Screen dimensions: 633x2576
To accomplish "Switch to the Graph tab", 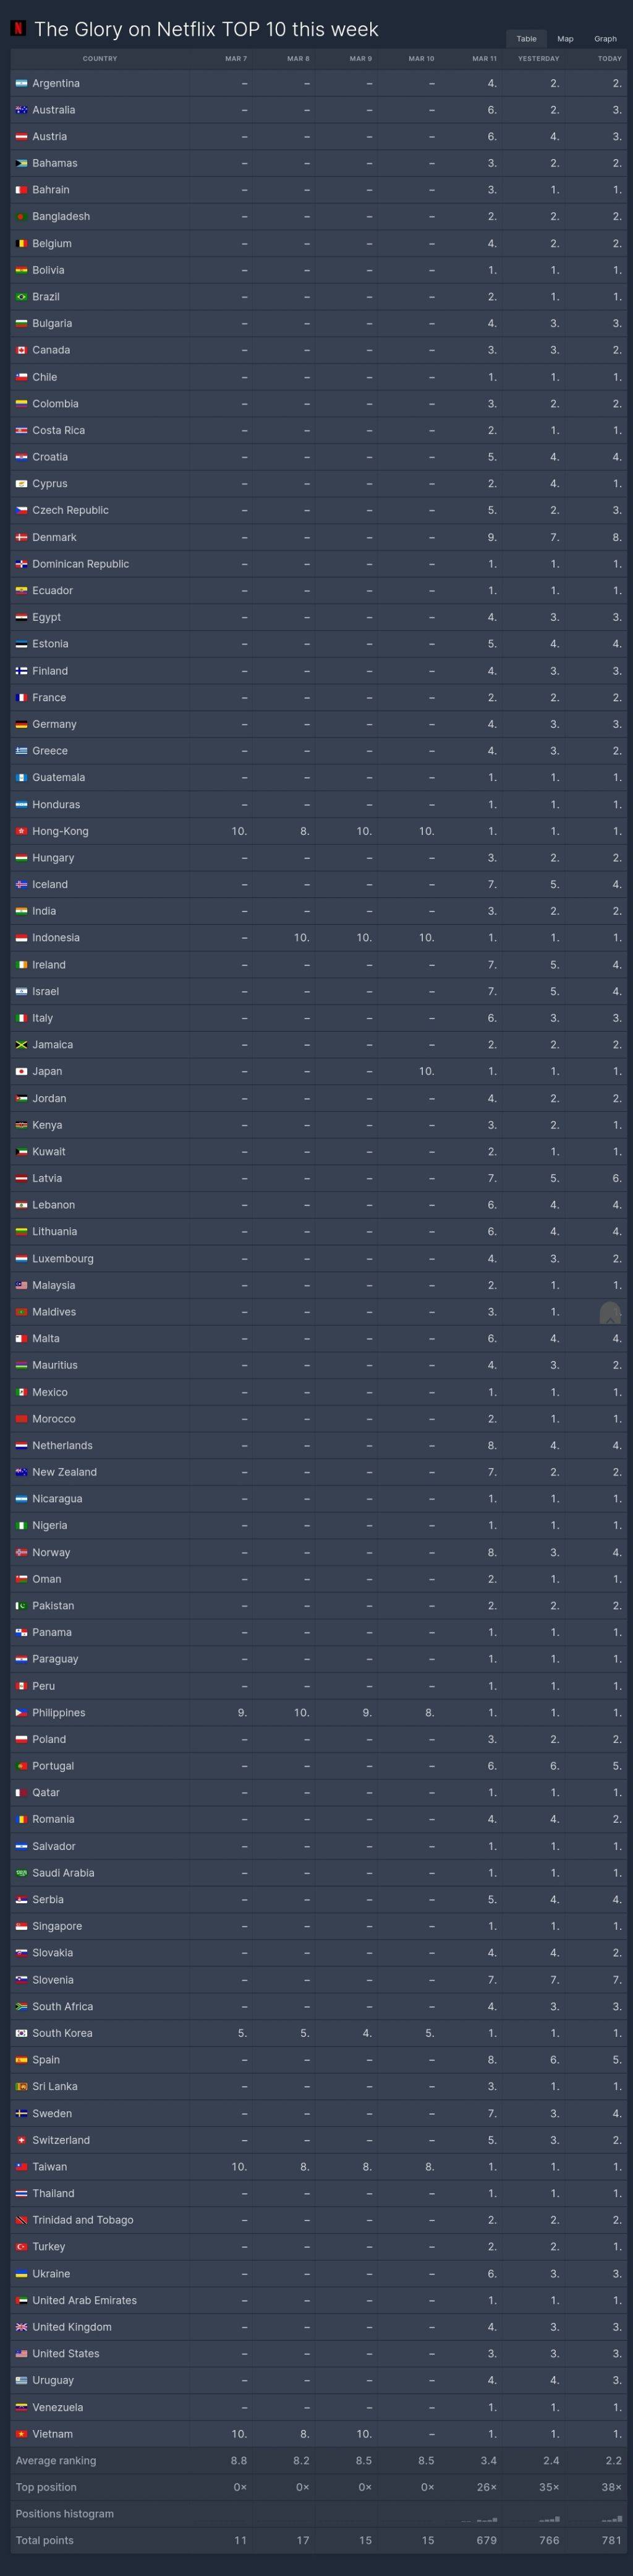I will coord(605,39).
